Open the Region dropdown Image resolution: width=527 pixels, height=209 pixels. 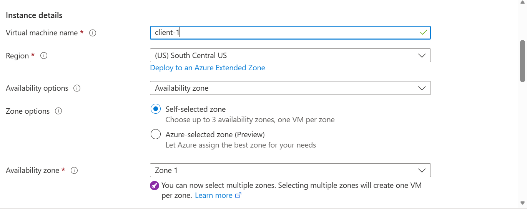[290, 55]
